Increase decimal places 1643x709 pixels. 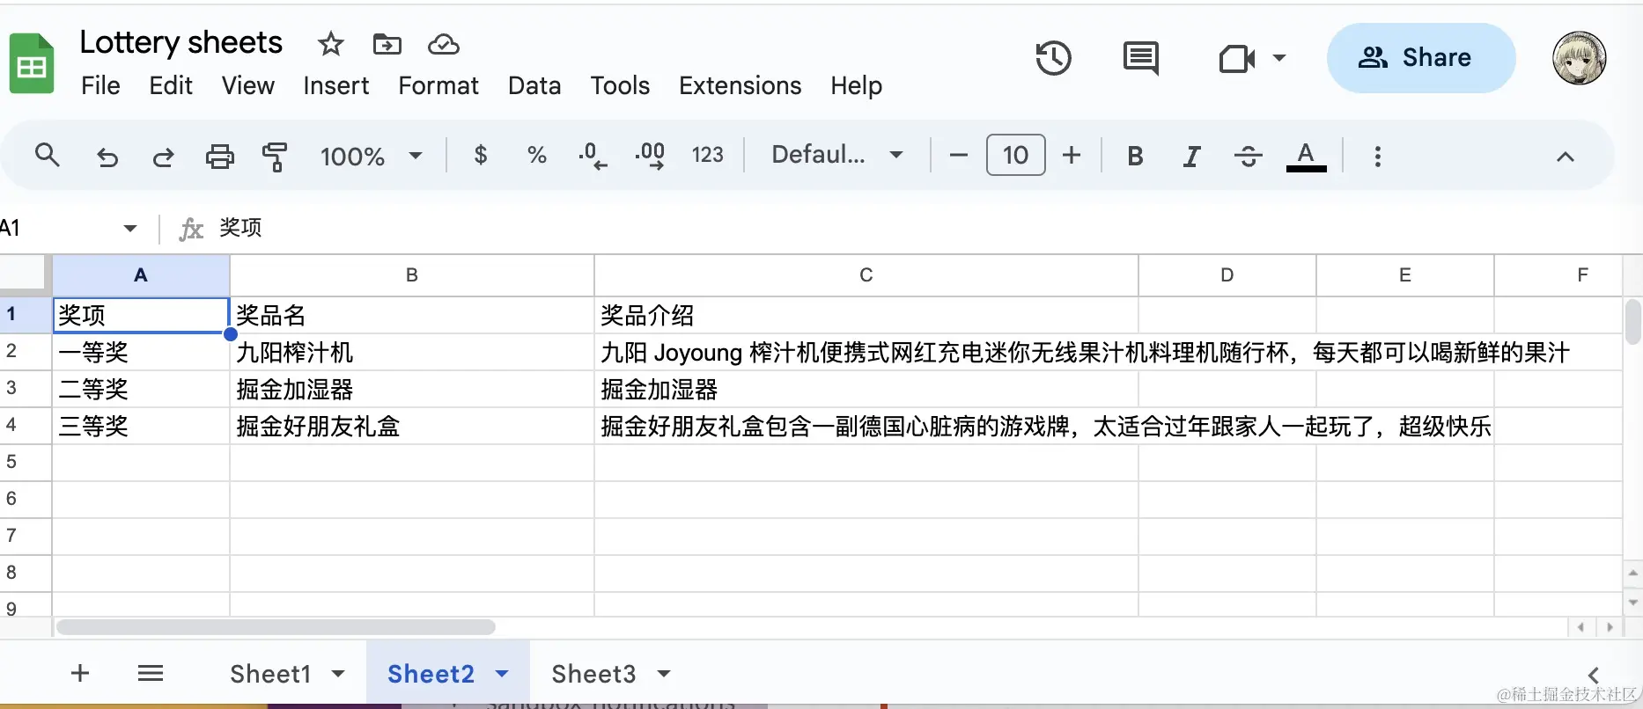point(650,156)
